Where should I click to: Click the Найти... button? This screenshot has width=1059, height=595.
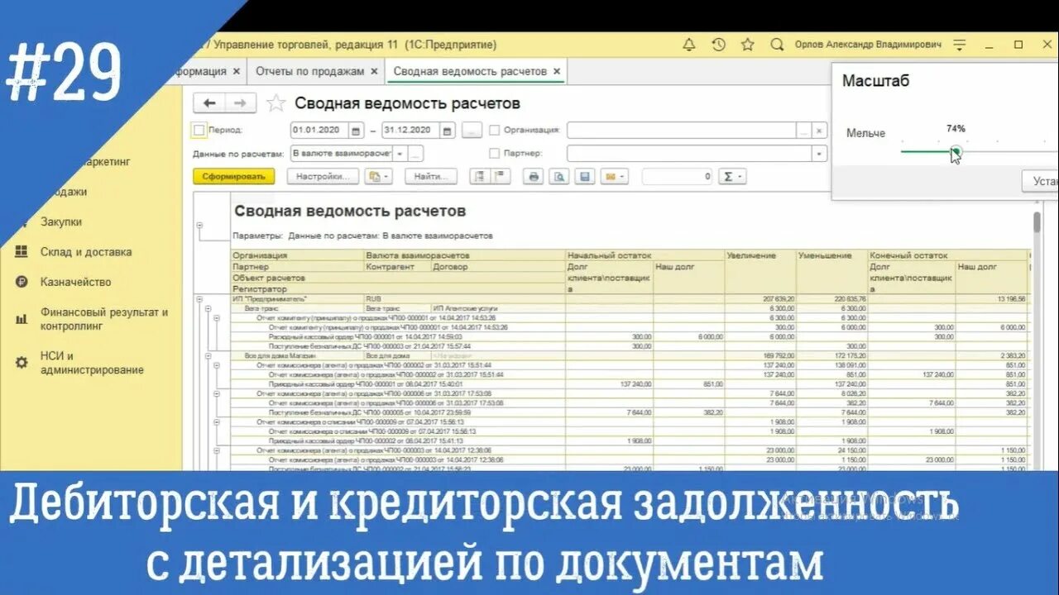click(x=431, y=176)
